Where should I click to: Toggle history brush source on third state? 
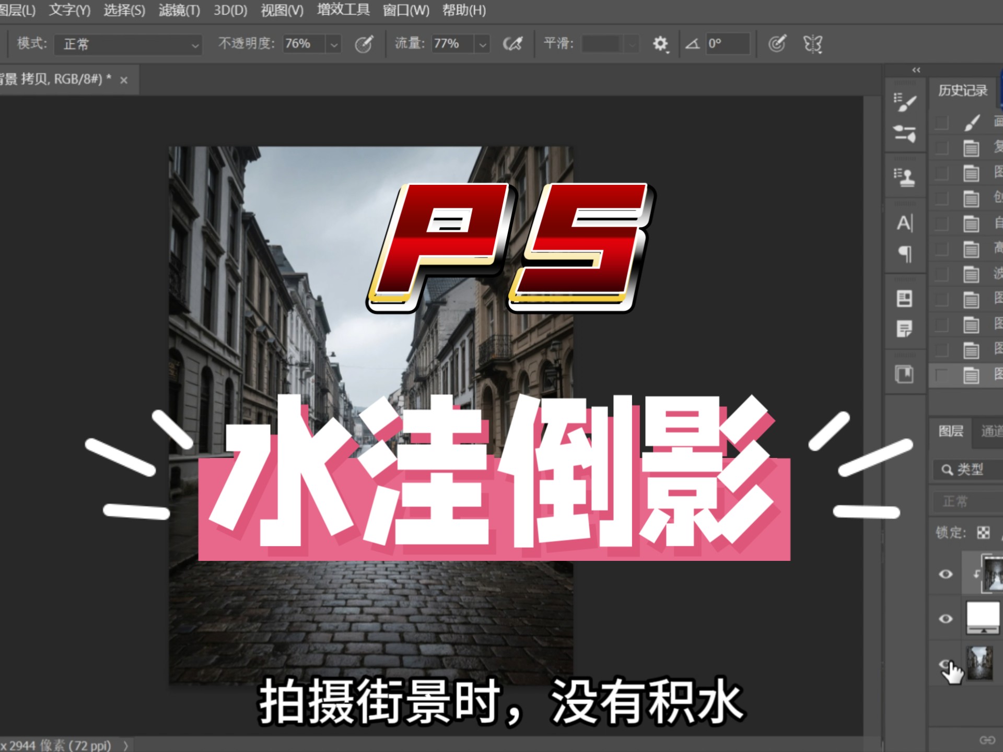[942, 173]
